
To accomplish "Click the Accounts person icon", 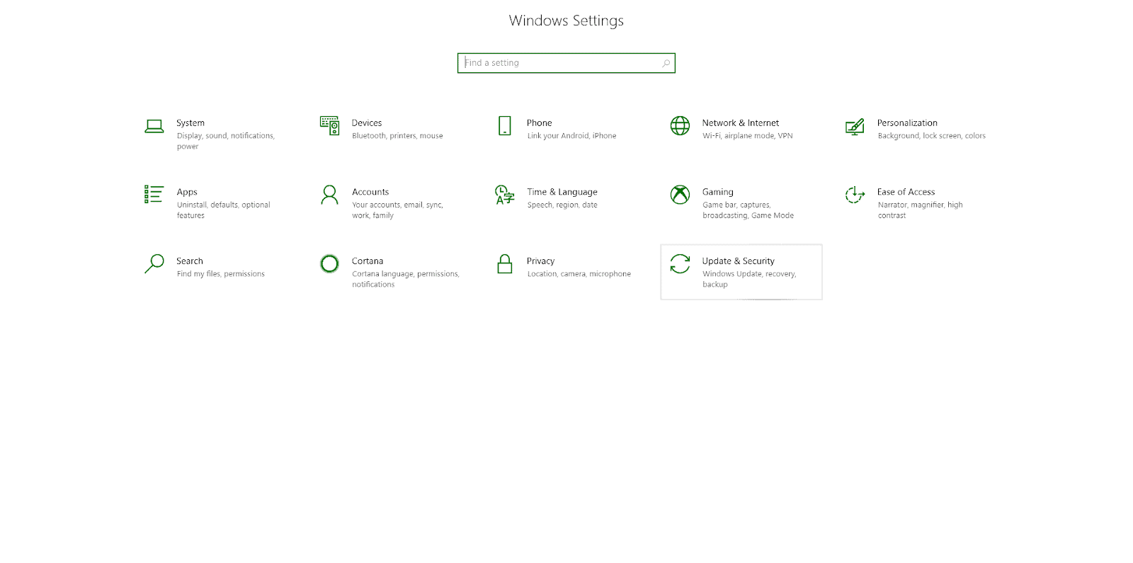I will click(329, 195).
